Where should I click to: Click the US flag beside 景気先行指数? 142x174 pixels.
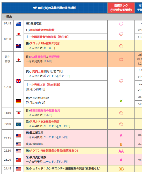pos(19,160)
